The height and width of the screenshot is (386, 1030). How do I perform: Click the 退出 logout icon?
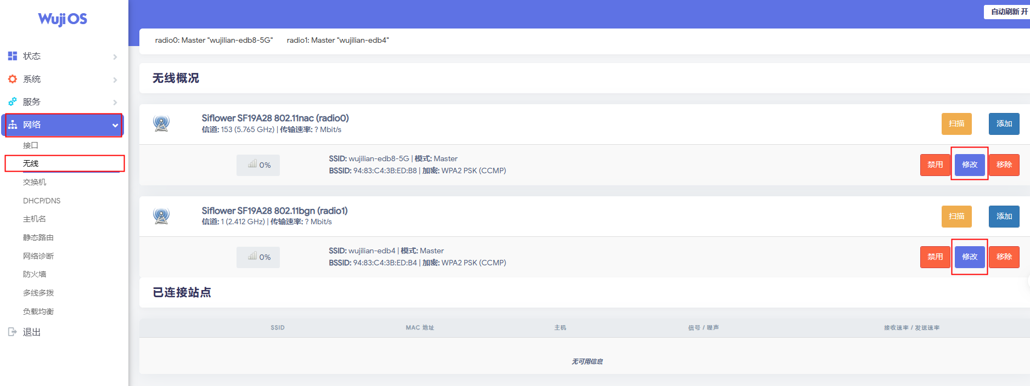tap(13, 332)
